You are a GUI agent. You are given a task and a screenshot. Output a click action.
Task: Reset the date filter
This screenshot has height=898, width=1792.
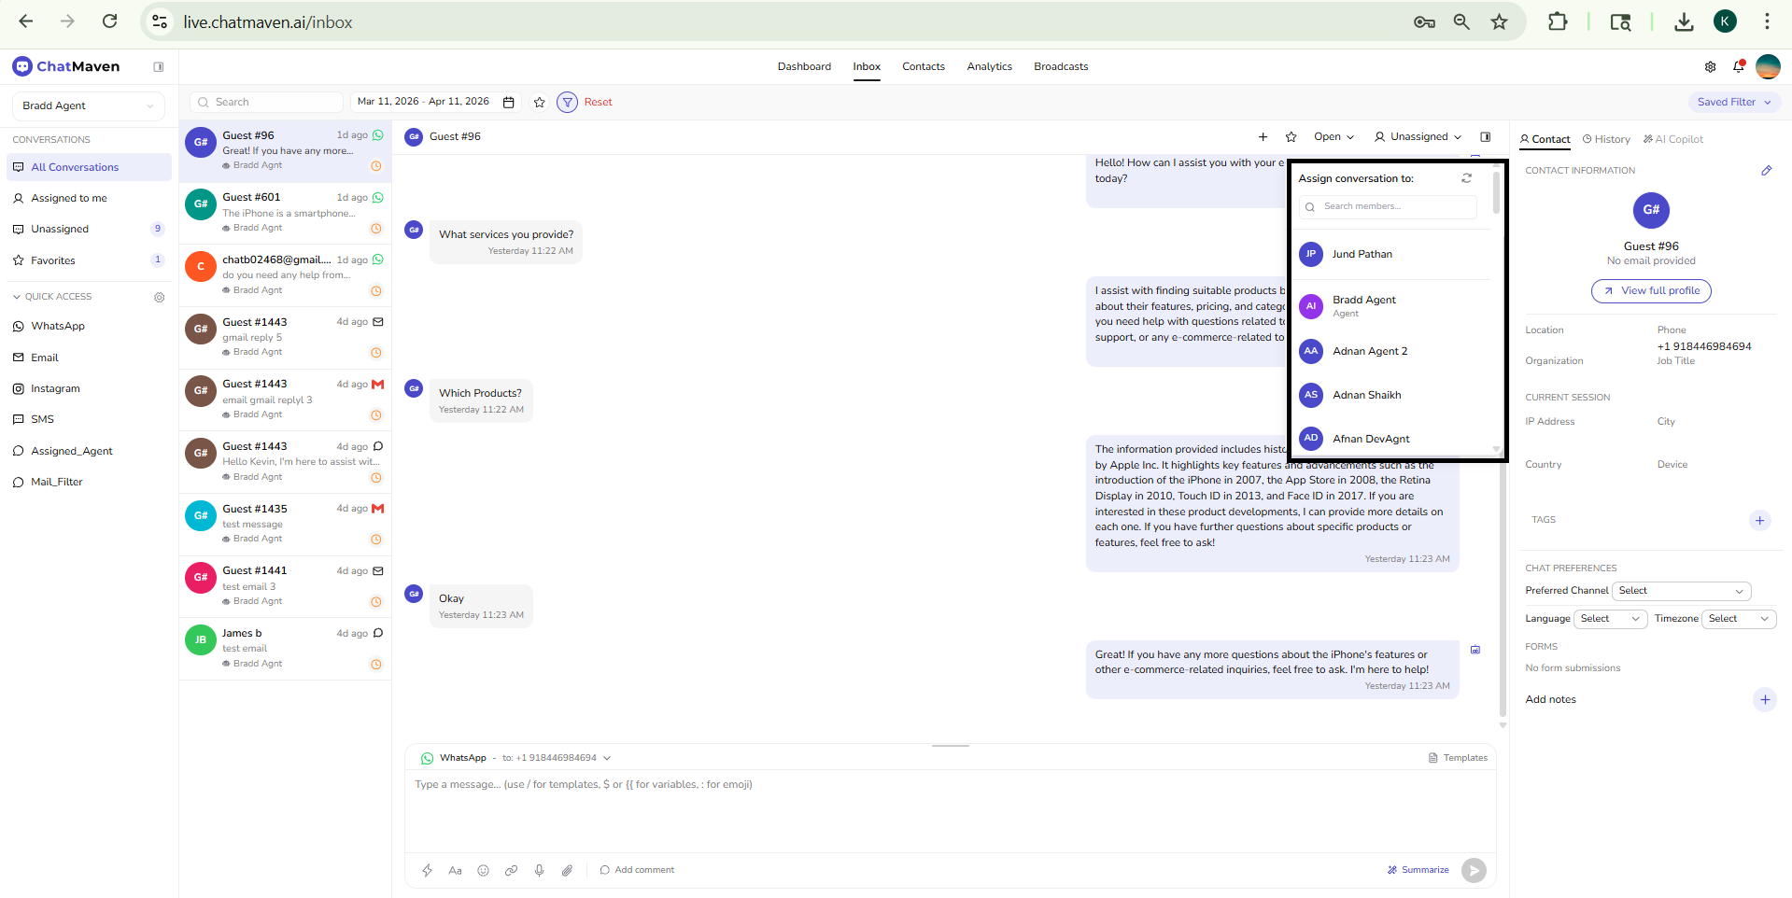pos(598,102)
